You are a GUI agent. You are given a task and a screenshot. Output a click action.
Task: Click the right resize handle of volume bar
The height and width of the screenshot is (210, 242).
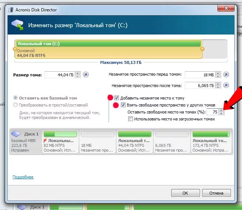[202, 49]
